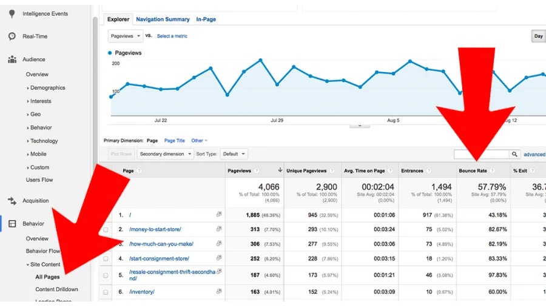Image resolution: width=546 pixels, height=307 pixels.
Task: Open external link icon for homepage row
Action: coord(218,214)
